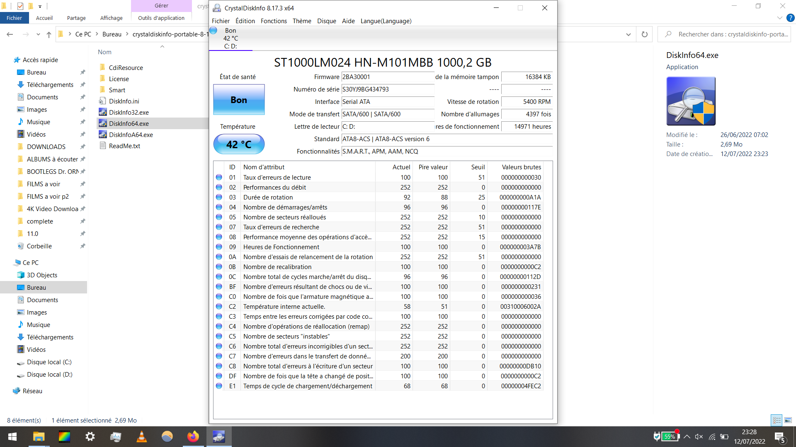Click rotation speed field 5400 RPM
This screenshot has height=447, width=796.
pyautogui.click(x=527, y=102)
